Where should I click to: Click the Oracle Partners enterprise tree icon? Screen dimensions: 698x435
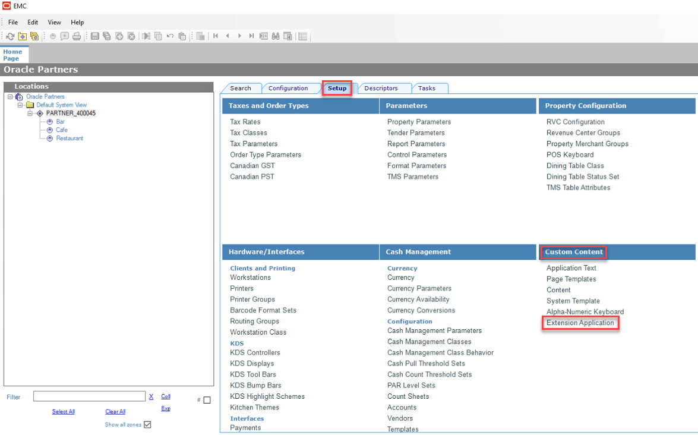[18, 97]
